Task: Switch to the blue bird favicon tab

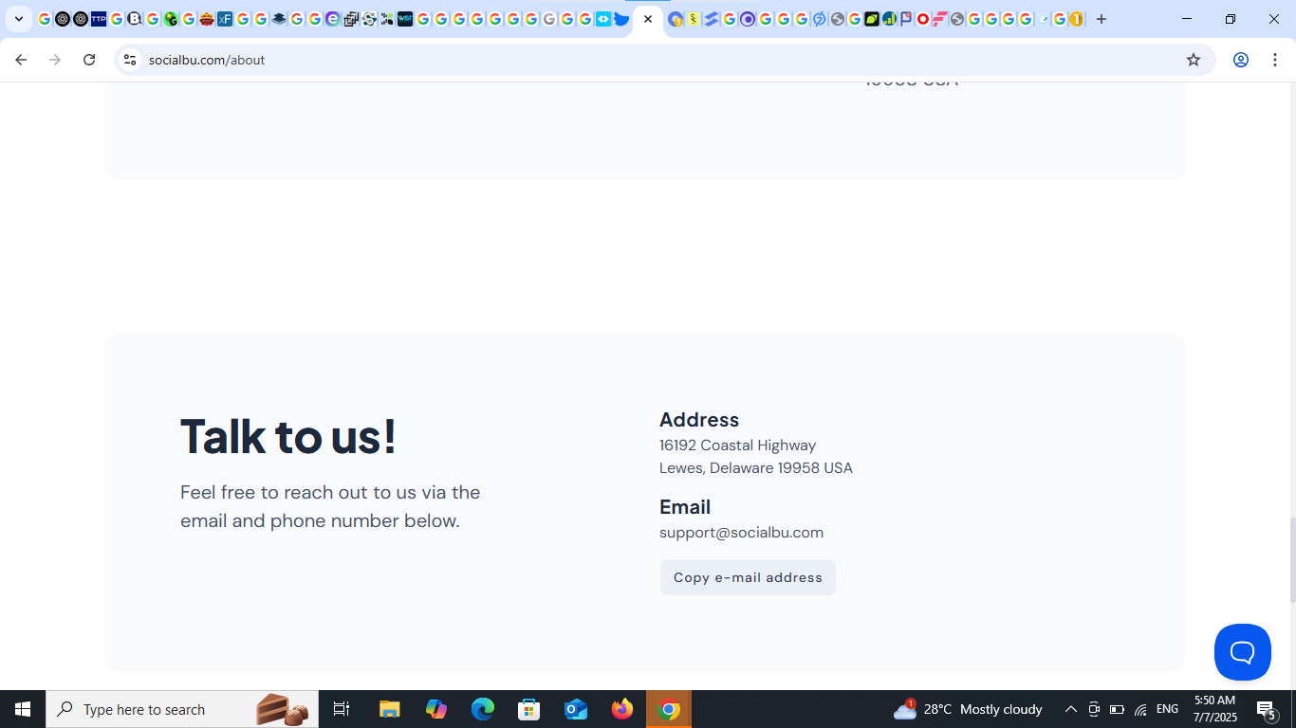Action: click(621, 19)
